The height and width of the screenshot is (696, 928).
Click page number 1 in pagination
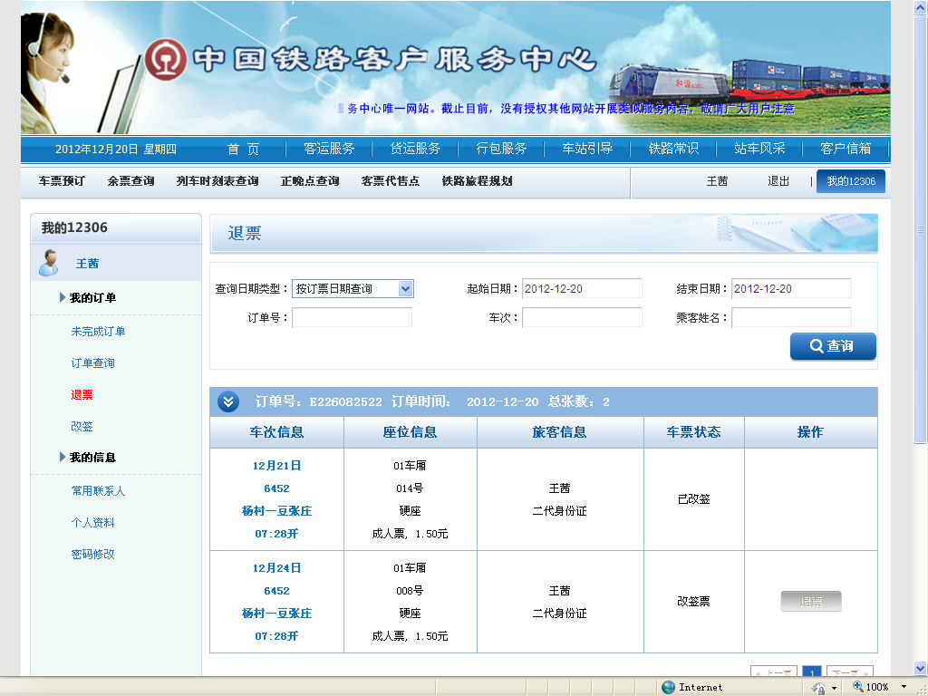point(812,672)
